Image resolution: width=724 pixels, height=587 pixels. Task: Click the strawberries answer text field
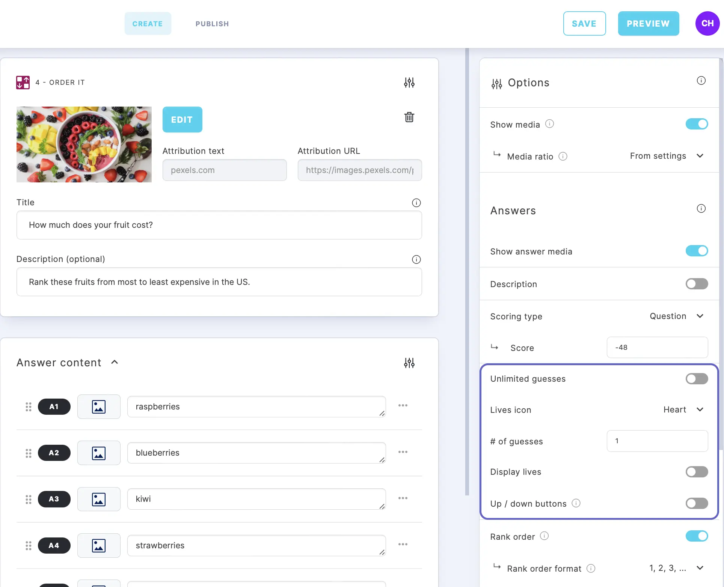[256, 545]
